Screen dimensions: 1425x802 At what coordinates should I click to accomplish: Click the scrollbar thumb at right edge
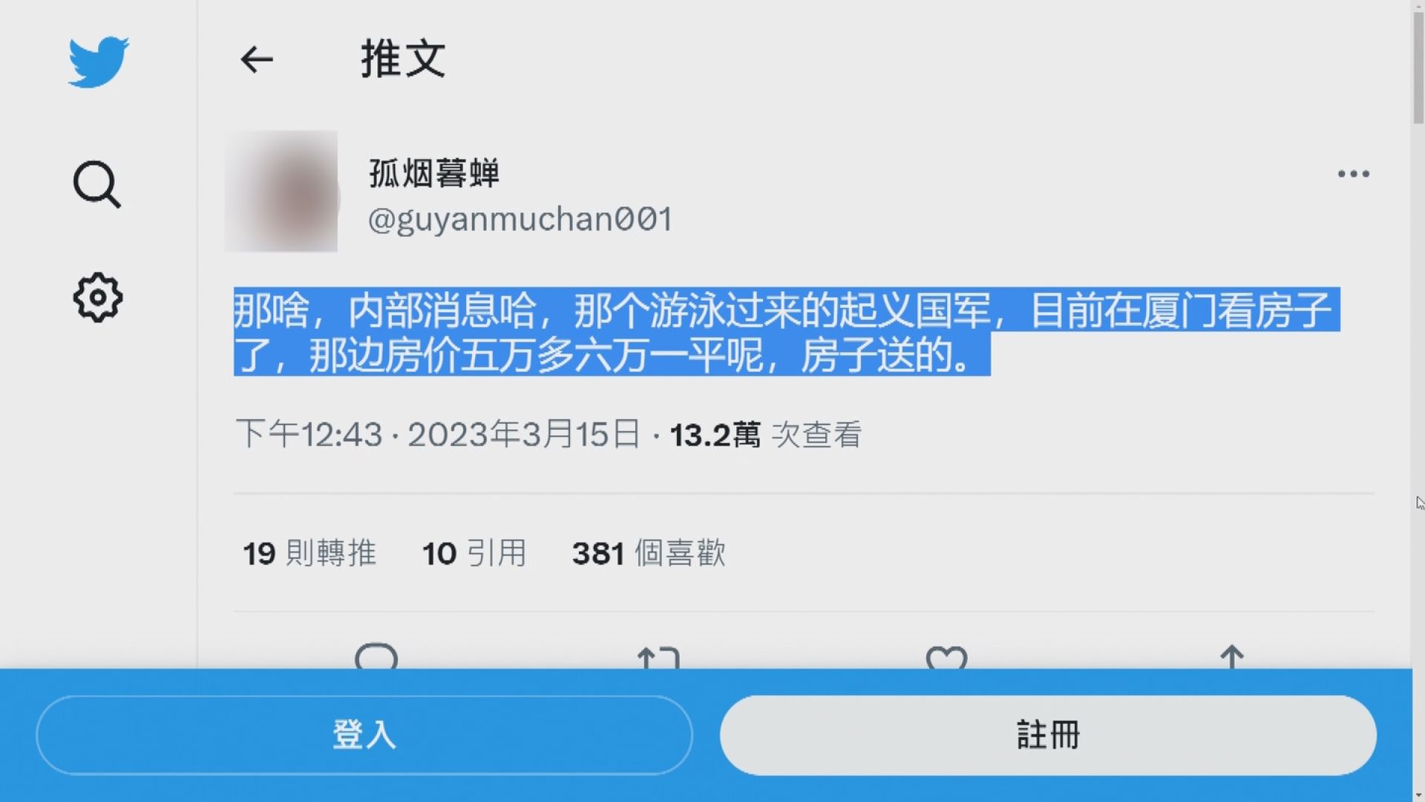tap(1418, 67)
